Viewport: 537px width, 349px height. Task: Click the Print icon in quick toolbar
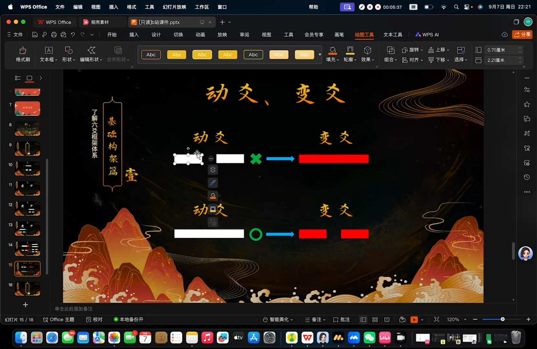(54, 35)
